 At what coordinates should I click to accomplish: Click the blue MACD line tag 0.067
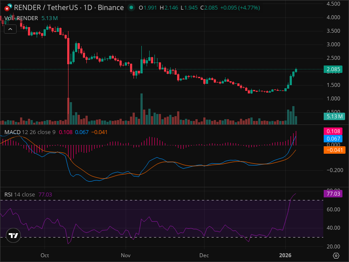pyautogui.click(x=333, y=138)
